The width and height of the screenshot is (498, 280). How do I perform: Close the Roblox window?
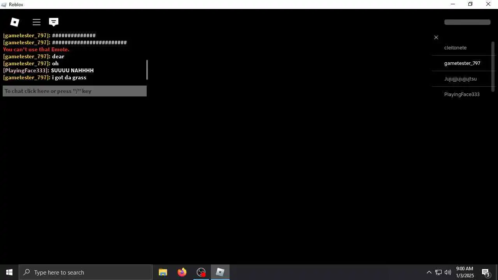[x=488, y=4]
